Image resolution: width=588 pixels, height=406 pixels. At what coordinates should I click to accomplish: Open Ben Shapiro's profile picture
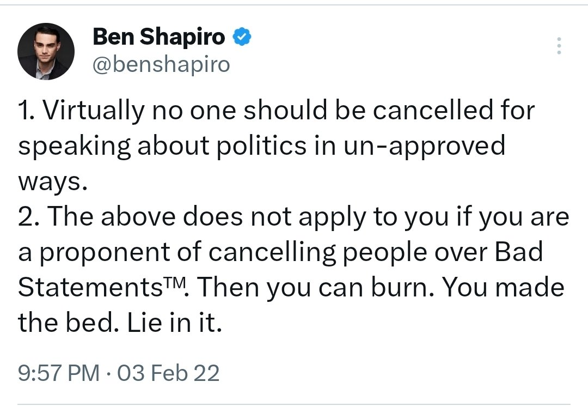click(x=46, y=51)
